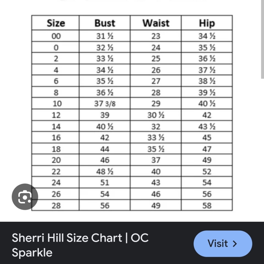Viewport: 264px width, 264px height.
Task: Click the Size column header
Action: tap(55, 23)
